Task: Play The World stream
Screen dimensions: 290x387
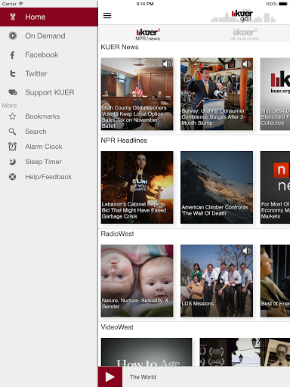Action: pyautogui.click(x=110, y=376)
